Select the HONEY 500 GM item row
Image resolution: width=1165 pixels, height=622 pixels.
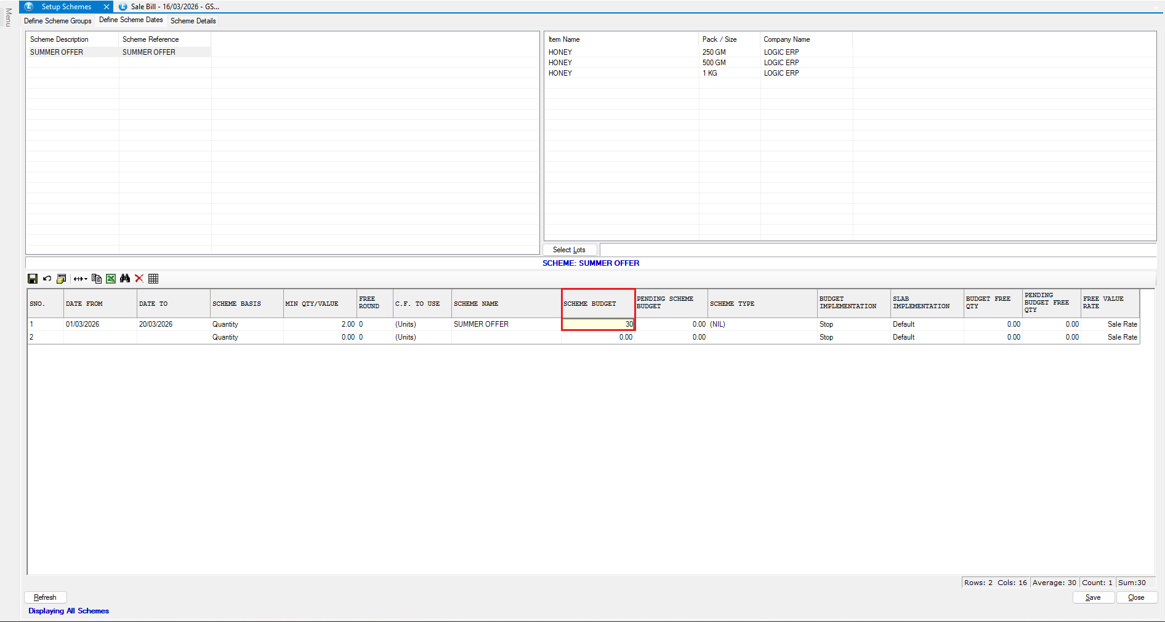[622, 63]
